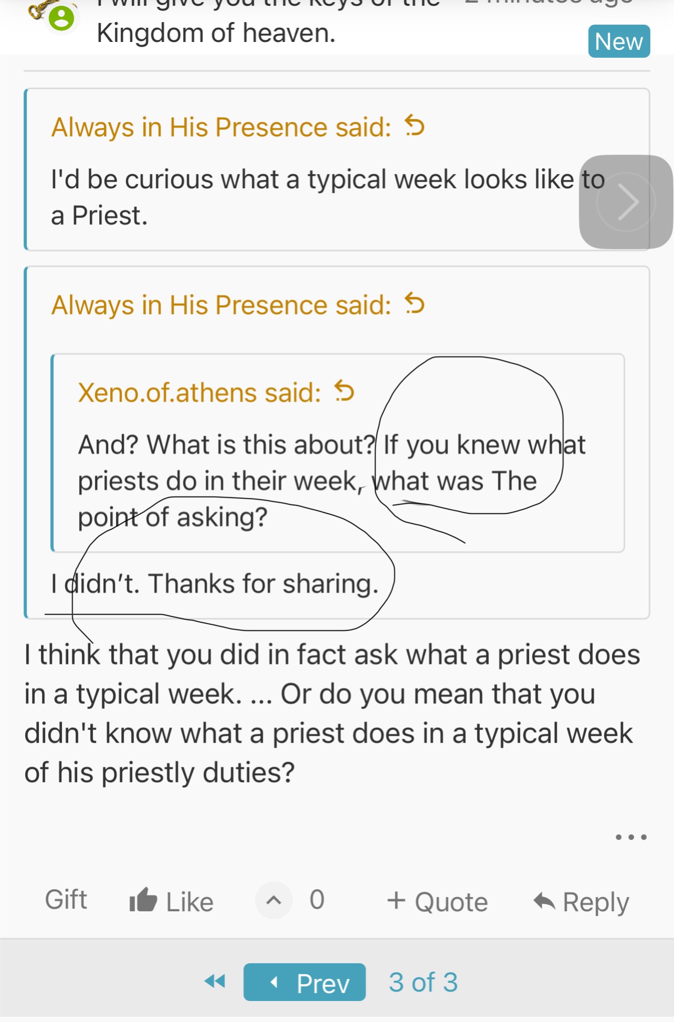
Task: Jump to second Always in His Presence quote source
Action: pos(415,304)
